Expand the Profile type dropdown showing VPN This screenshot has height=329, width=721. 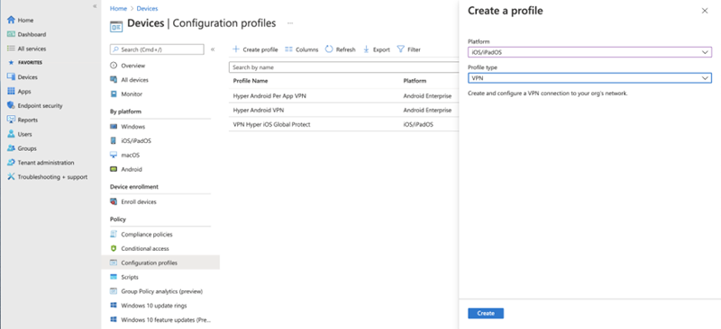point(589,78)
